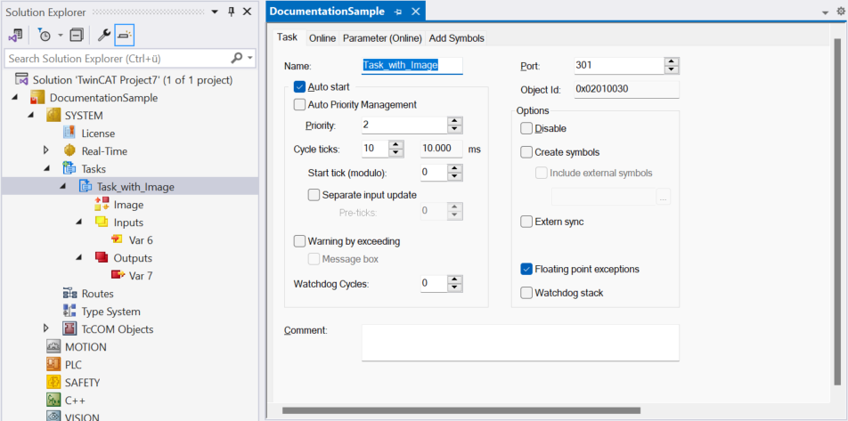Click the yellow Inputs folder icon
The height and width of the screenshot is (421, 848).
102,223
